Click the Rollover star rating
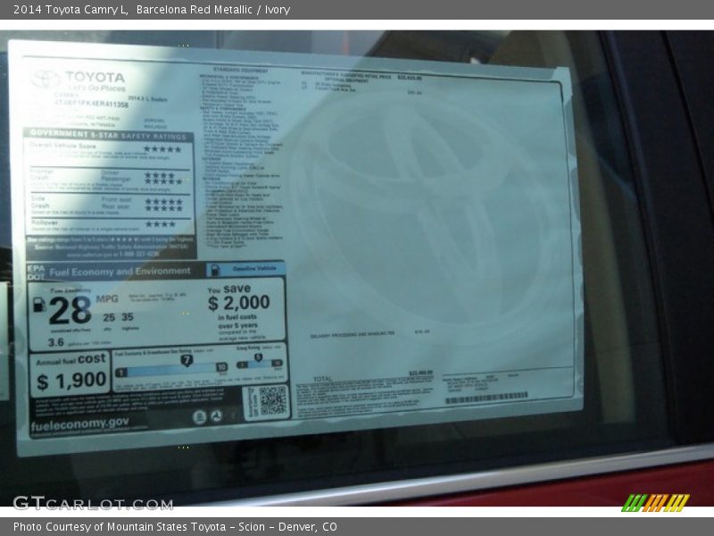The image size is (714, 536). point(160,224)
